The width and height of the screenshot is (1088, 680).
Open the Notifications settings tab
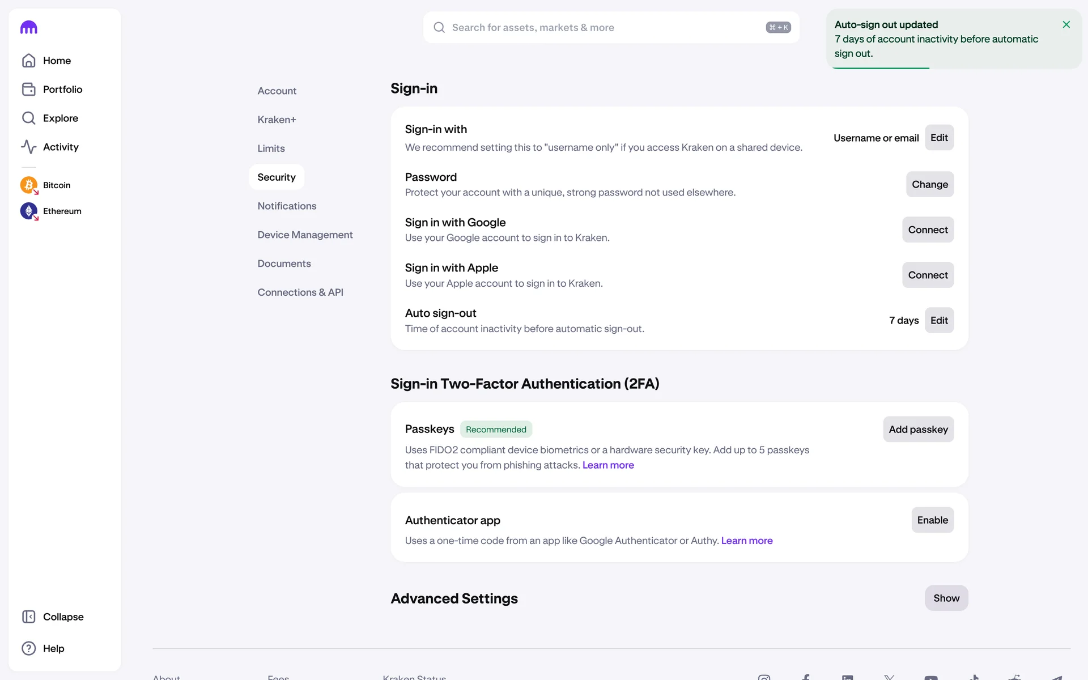coord(287,206)
